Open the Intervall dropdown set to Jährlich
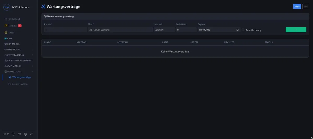The image size is (313, 139). click(164, 30)
